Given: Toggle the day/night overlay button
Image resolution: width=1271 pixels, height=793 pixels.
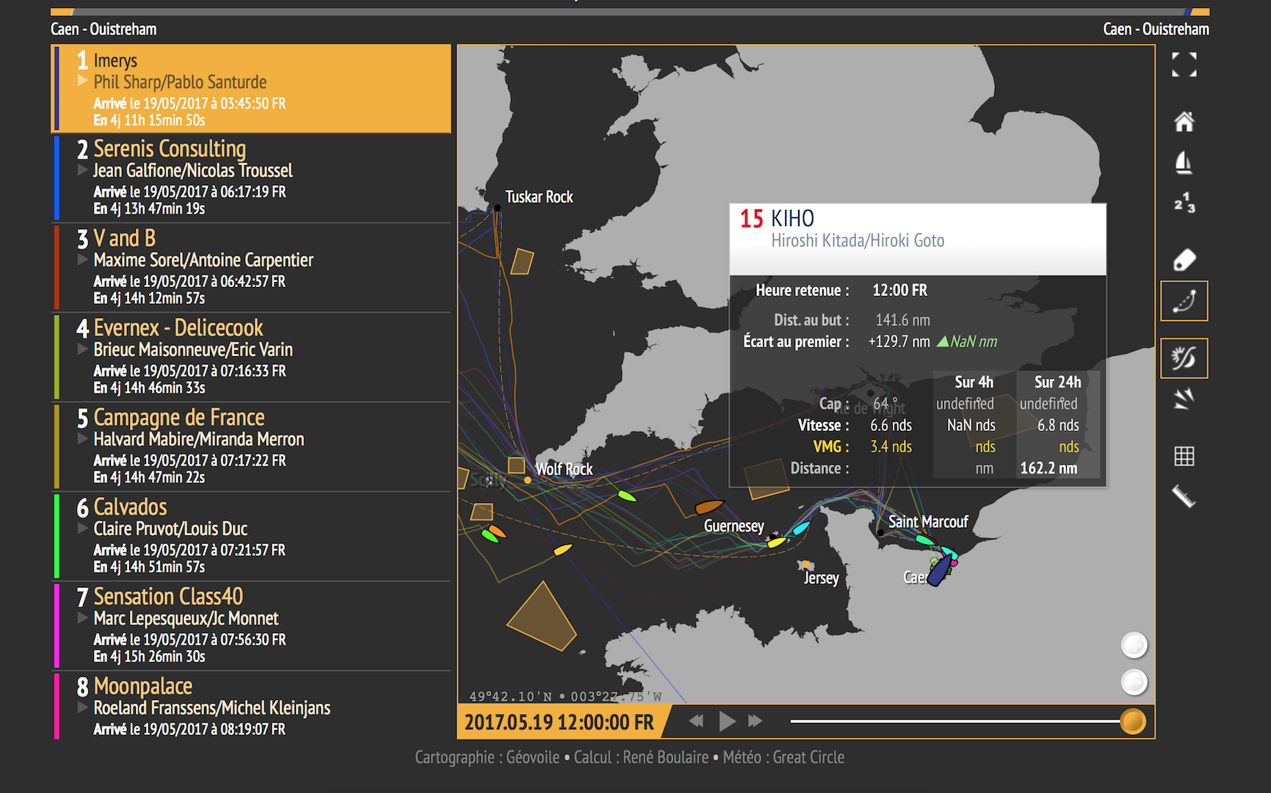Looking at the screenshot, I should coord(1184,358).
